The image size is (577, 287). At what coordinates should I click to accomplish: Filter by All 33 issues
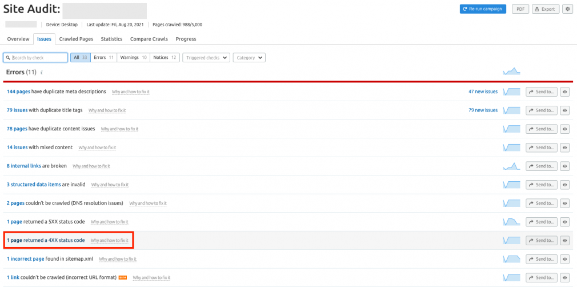(x=80, y=58)
